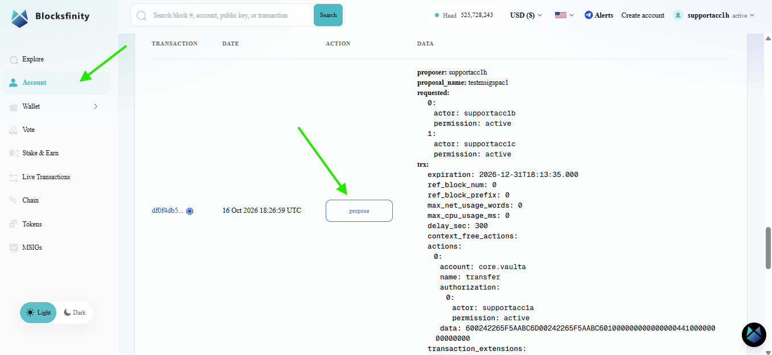
Task: Open Chain in the sidebar
Action: (x=31, y=200)
